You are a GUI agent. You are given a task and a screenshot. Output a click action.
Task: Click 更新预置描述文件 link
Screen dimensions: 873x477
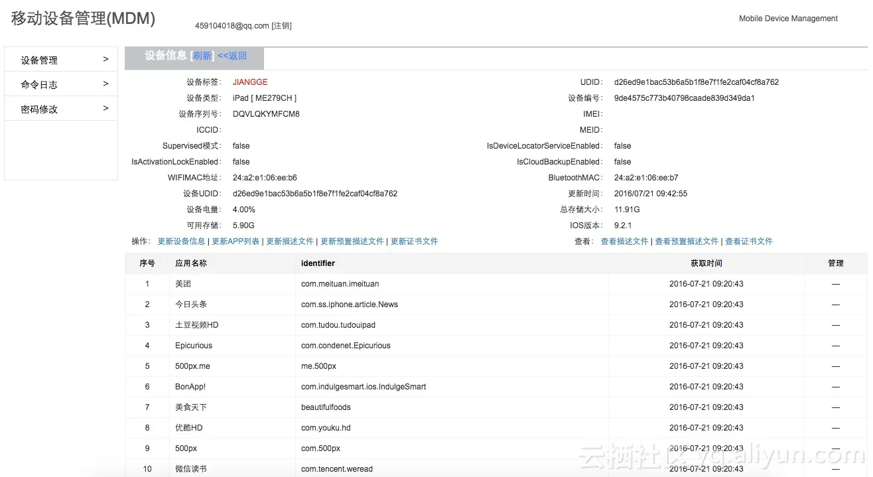pyautogui.click(x=352, y=241)
